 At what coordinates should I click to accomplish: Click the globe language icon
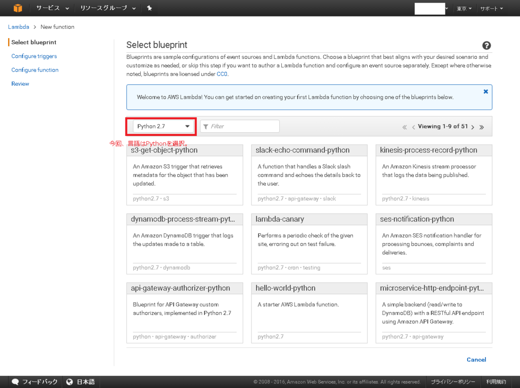(69, 382)
